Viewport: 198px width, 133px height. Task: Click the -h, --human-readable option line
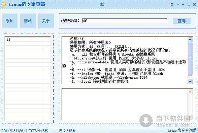pyautogui.click(x=128, y=62)
